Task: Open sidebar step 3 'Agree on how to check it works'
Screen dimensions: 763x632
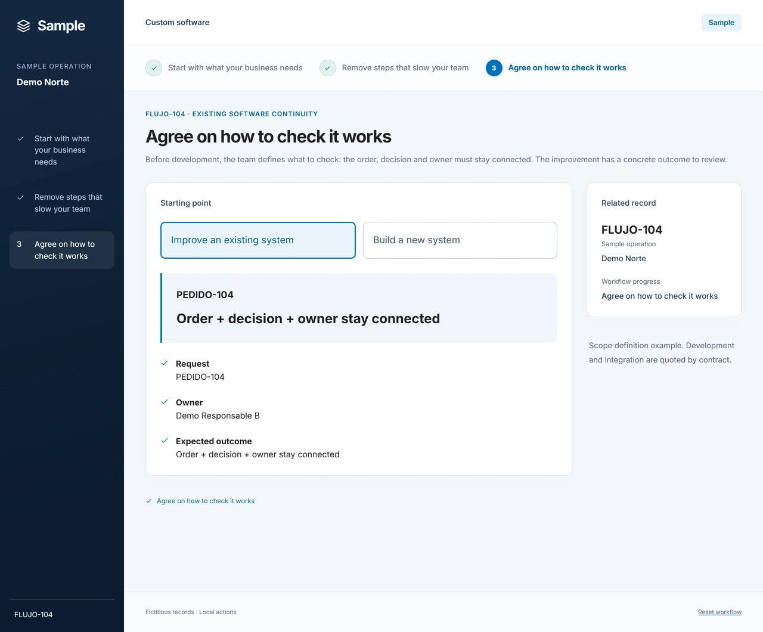Action: [62, 250]
